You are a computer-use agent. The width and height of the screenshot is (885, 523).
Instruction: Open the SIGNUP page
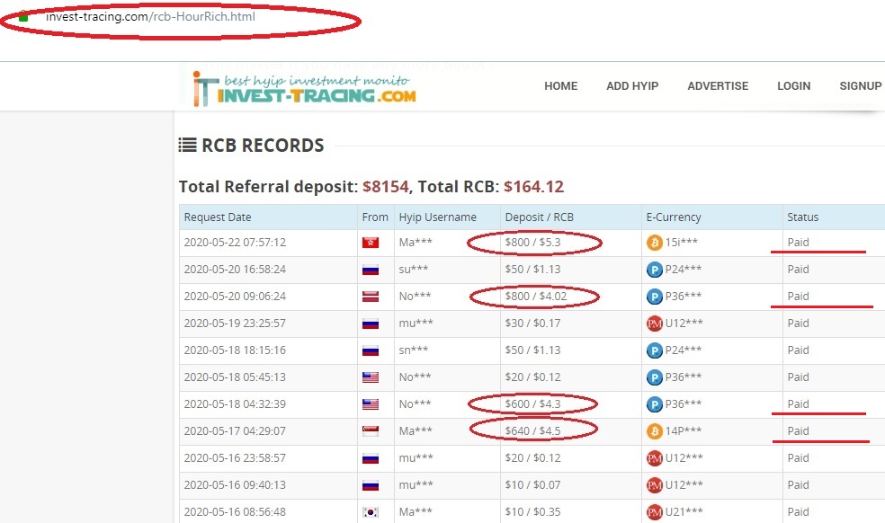[860, 86]
